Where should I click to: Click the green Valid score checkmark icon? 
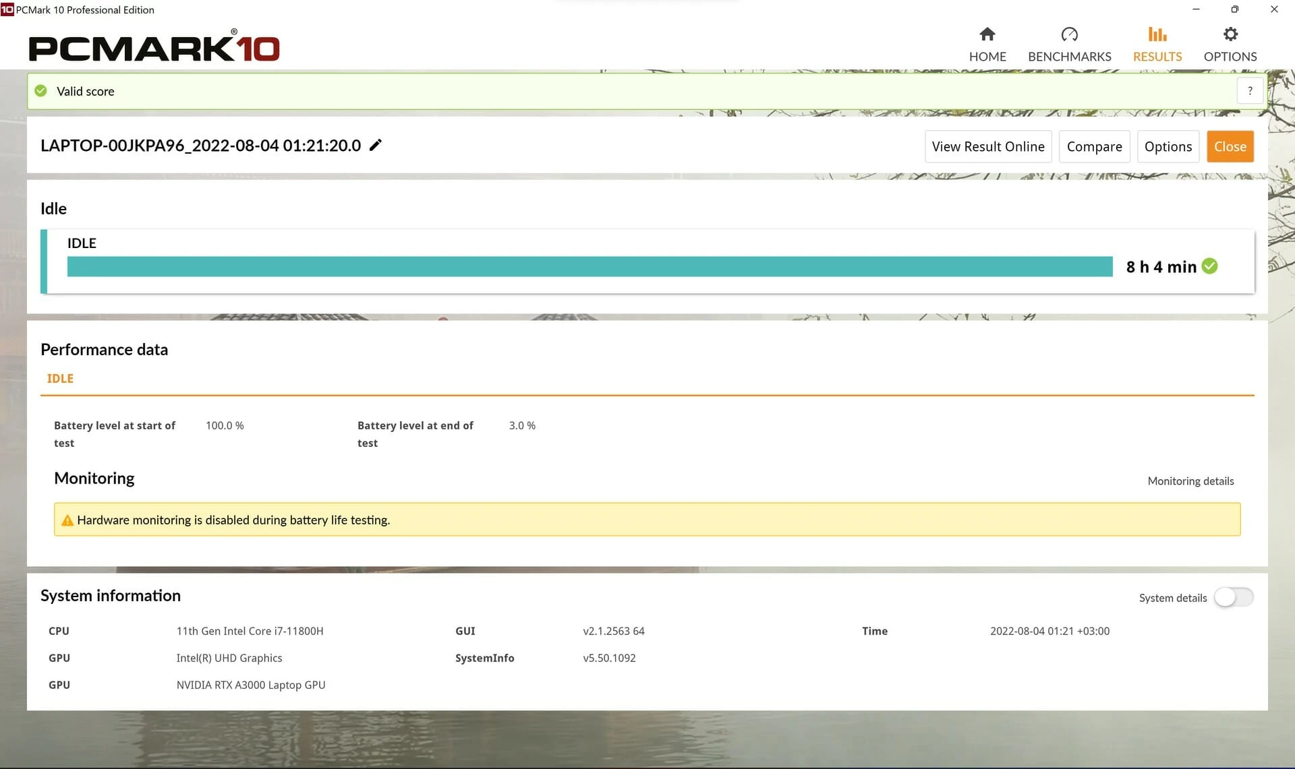(41, 91)
